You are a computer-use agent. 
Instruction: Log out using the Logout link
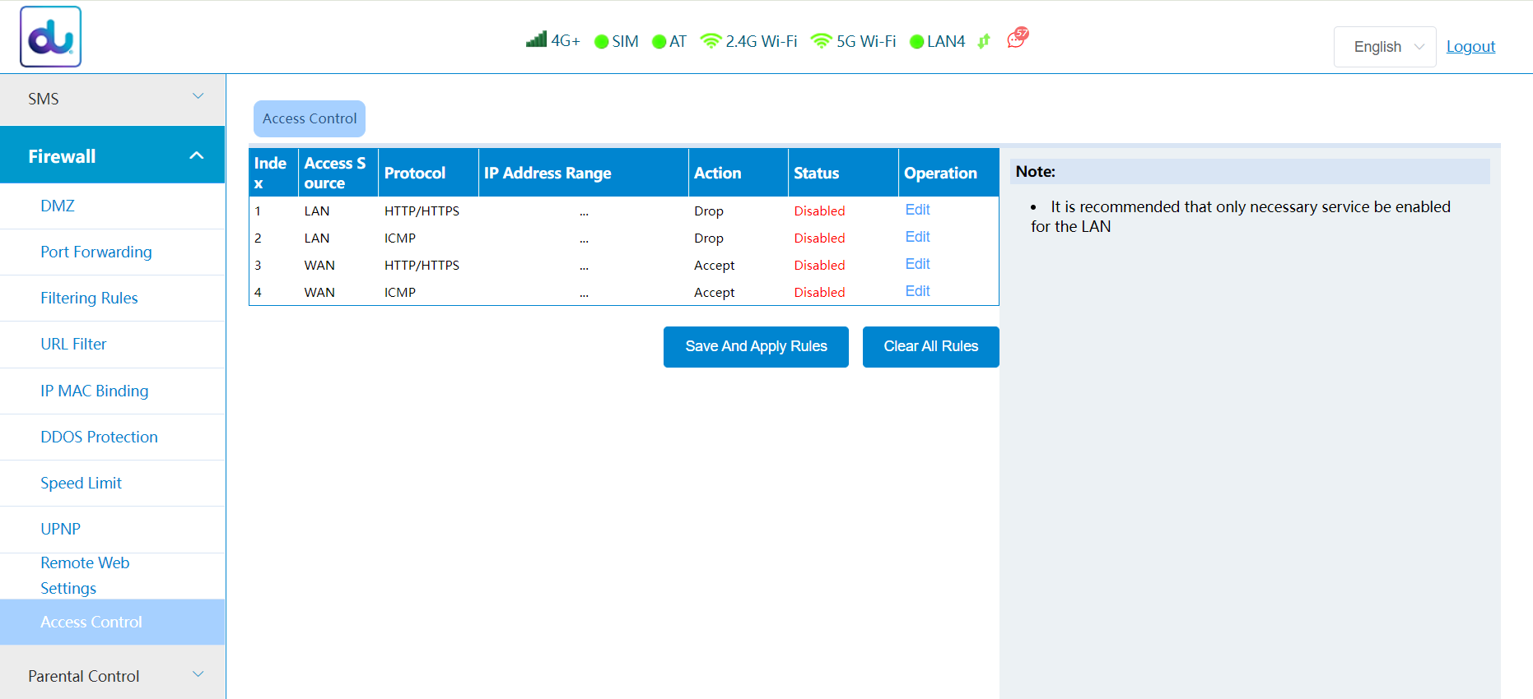(1470, 47)
